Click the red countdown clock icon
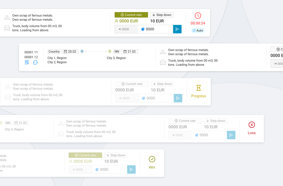The height and width of the screenshot is (186, 283). pos(198,15)
